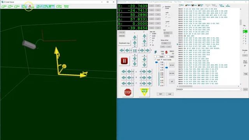Toggle the show box icon in viewer toolbar

pyautogui.click(x=46, y=6)
